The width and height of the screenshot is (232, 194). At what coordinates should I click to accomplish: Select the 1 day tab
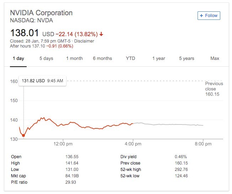point(18,59)
